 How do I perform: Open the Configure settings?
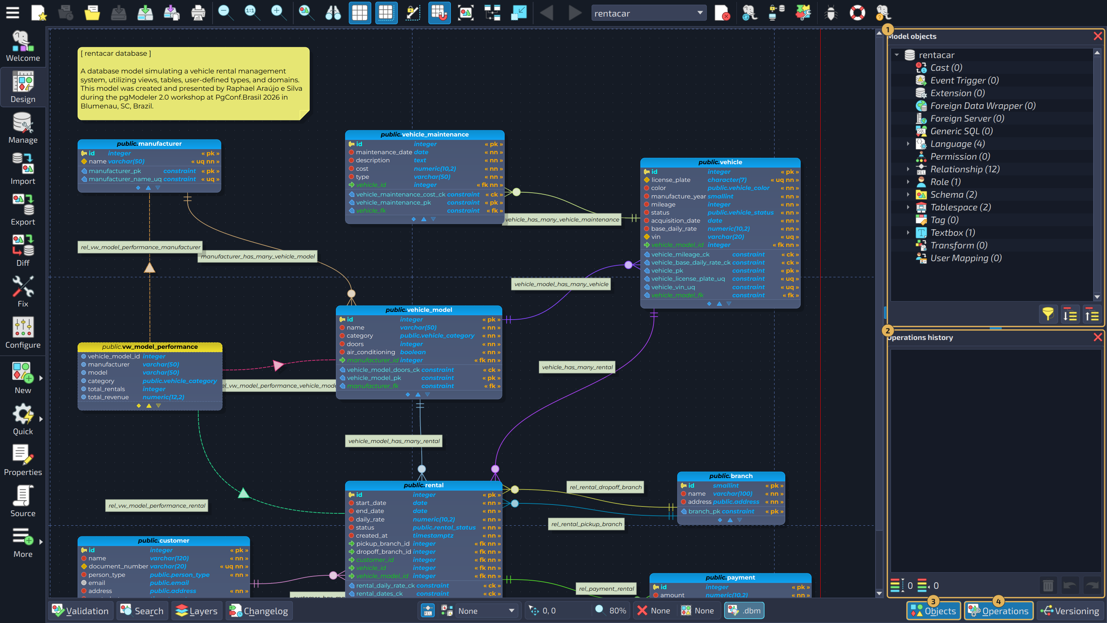(23, 333)
